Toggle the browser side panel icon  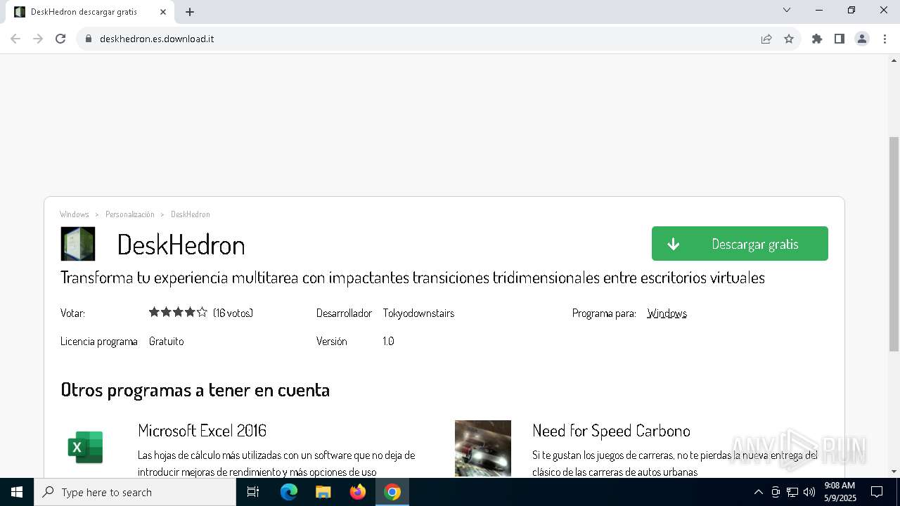pos(840,39)
